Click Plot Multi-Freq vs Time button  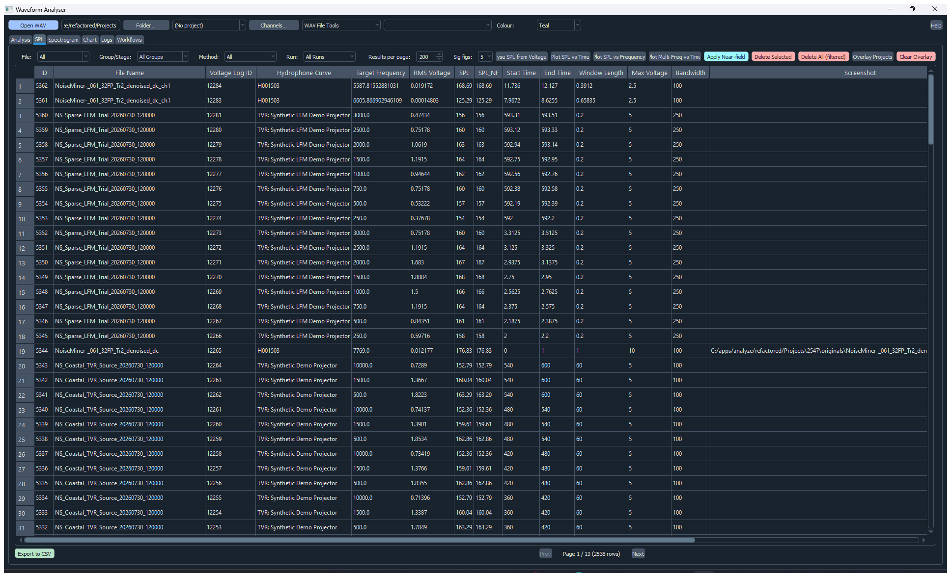click(675, 57)
